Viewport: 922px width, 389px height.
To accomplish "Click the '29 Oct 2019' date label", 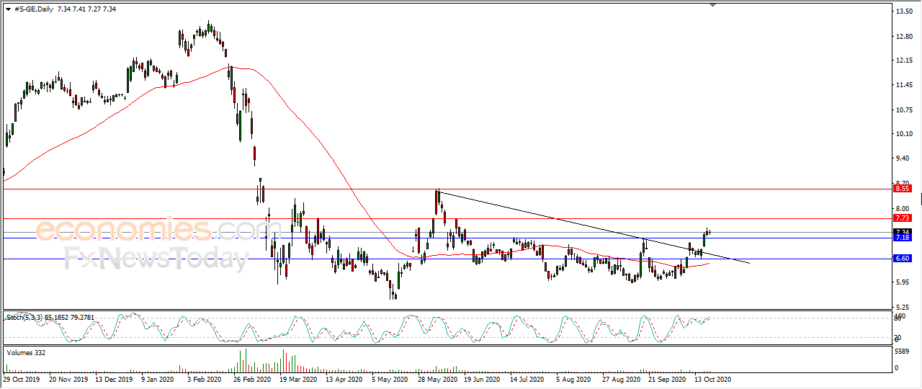I will pyautogui.click(x=21, y=378).
